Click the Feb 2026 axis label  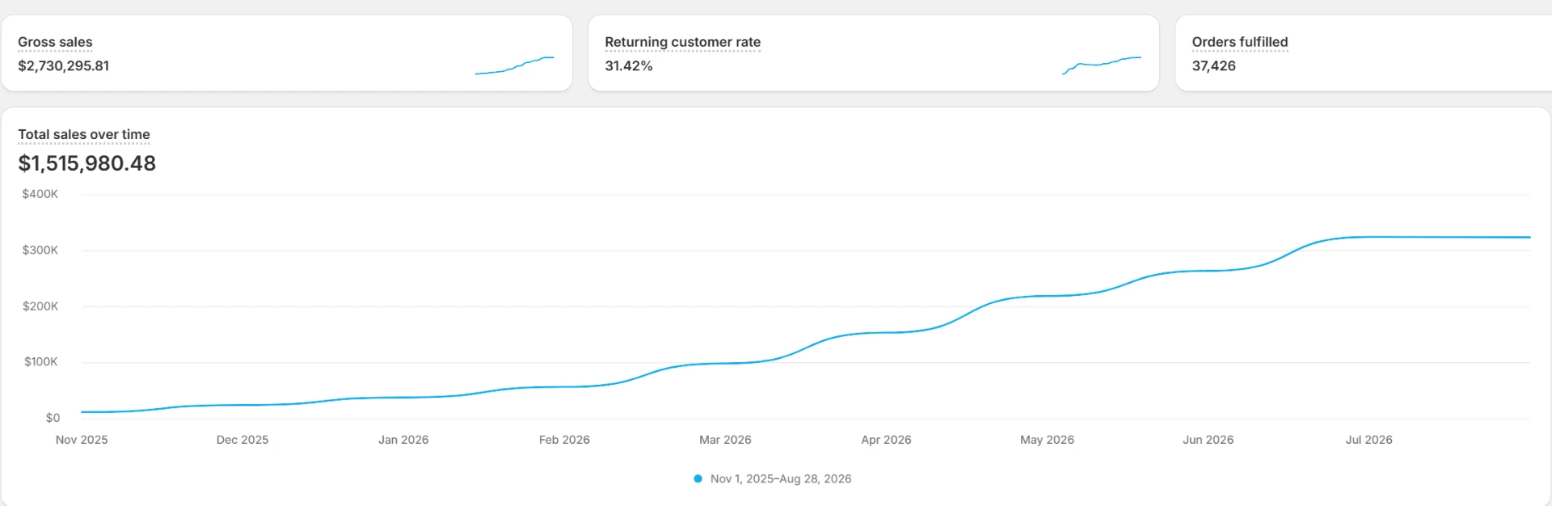tap(564, 440)
